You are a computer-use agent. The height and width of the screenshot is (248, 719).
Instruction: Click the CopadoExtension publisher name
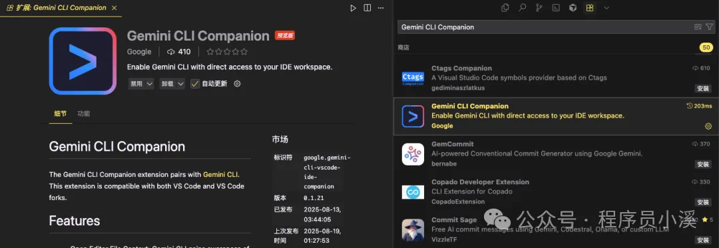click(457, 201)
